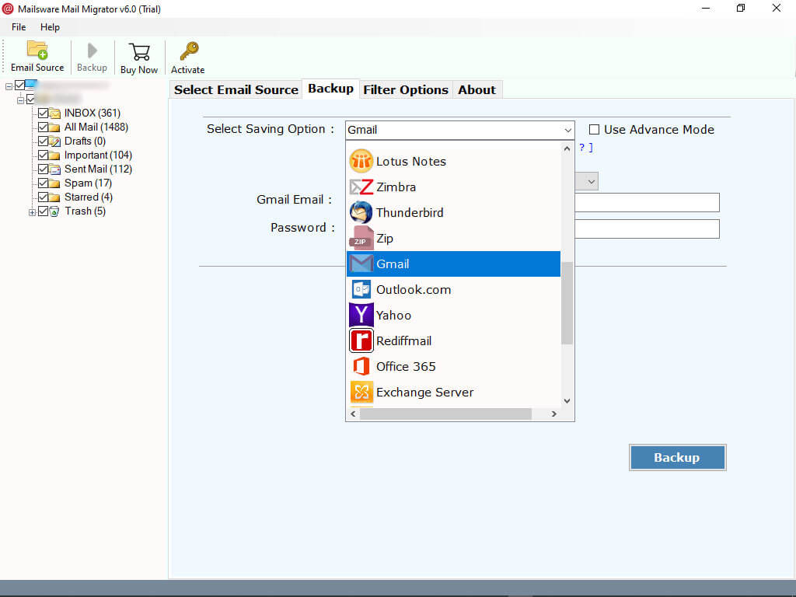Deselect the Sent Mail folder
Screen dimensions: 796x597
tap(43, 169)
